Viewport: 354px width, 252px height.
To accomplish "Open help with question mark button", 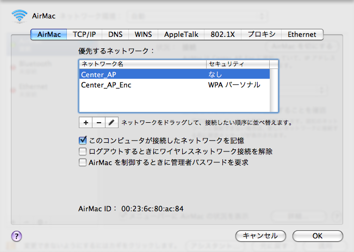I will tap(16, 236).
